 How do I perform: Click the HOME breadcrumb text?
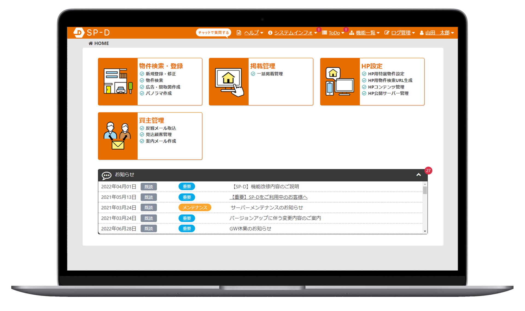click(101, 43)
